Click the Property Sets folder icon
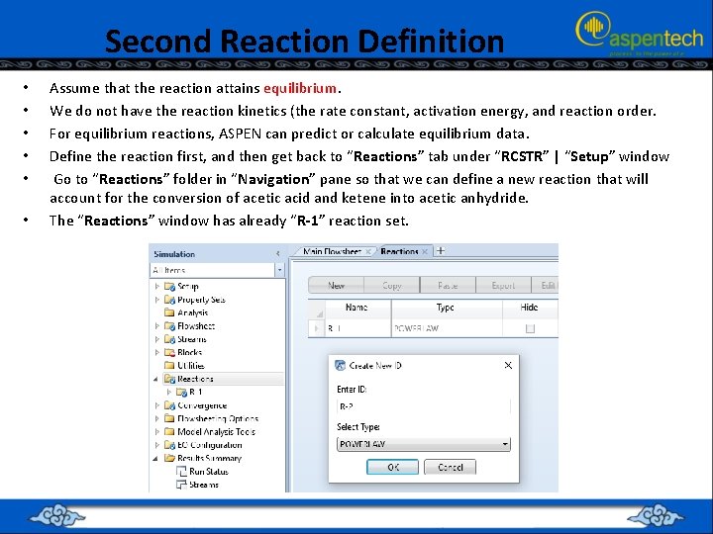Viewport: 713px width, 534px height. [x=169, y=300]
